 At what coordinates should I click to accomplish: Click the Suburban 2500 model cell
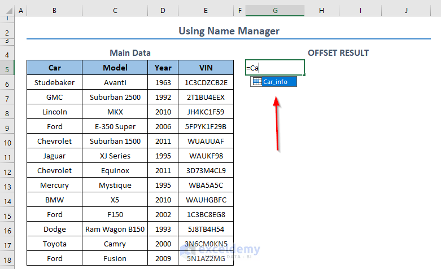coord(115,97)
